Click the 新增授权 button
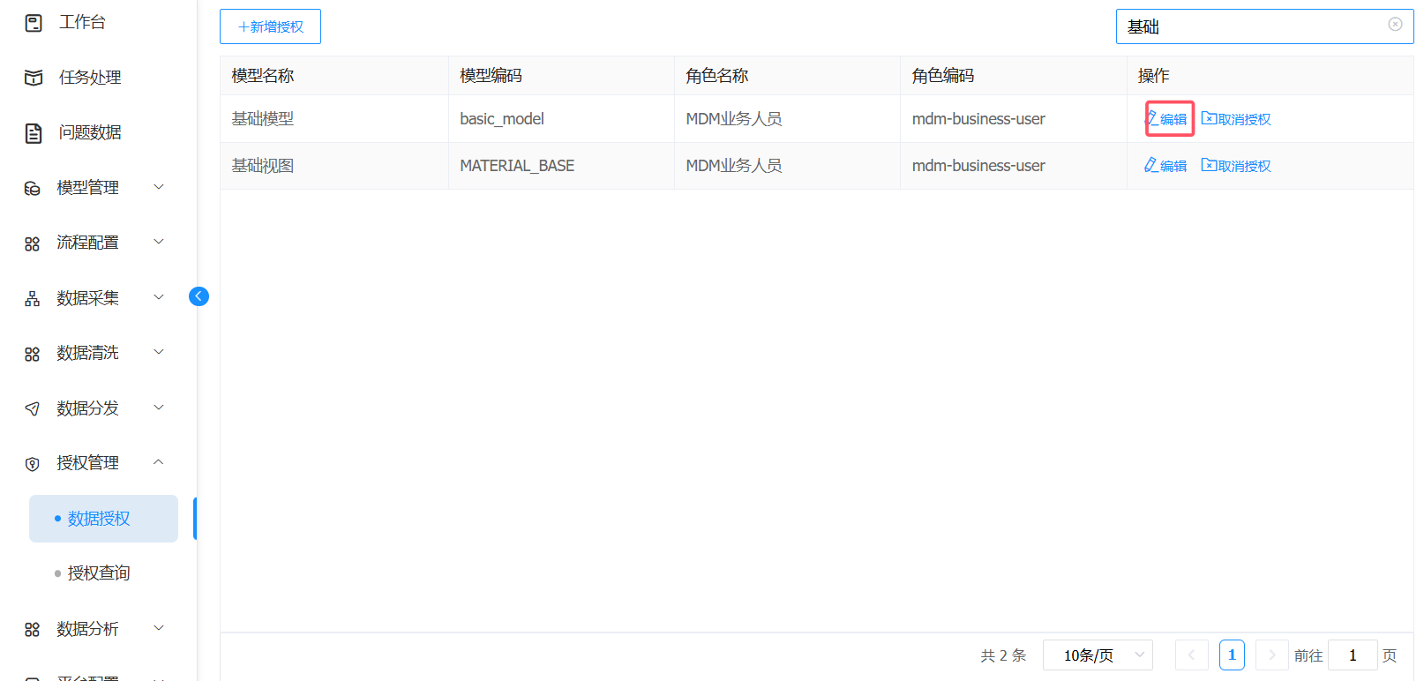 click(270, 26)
